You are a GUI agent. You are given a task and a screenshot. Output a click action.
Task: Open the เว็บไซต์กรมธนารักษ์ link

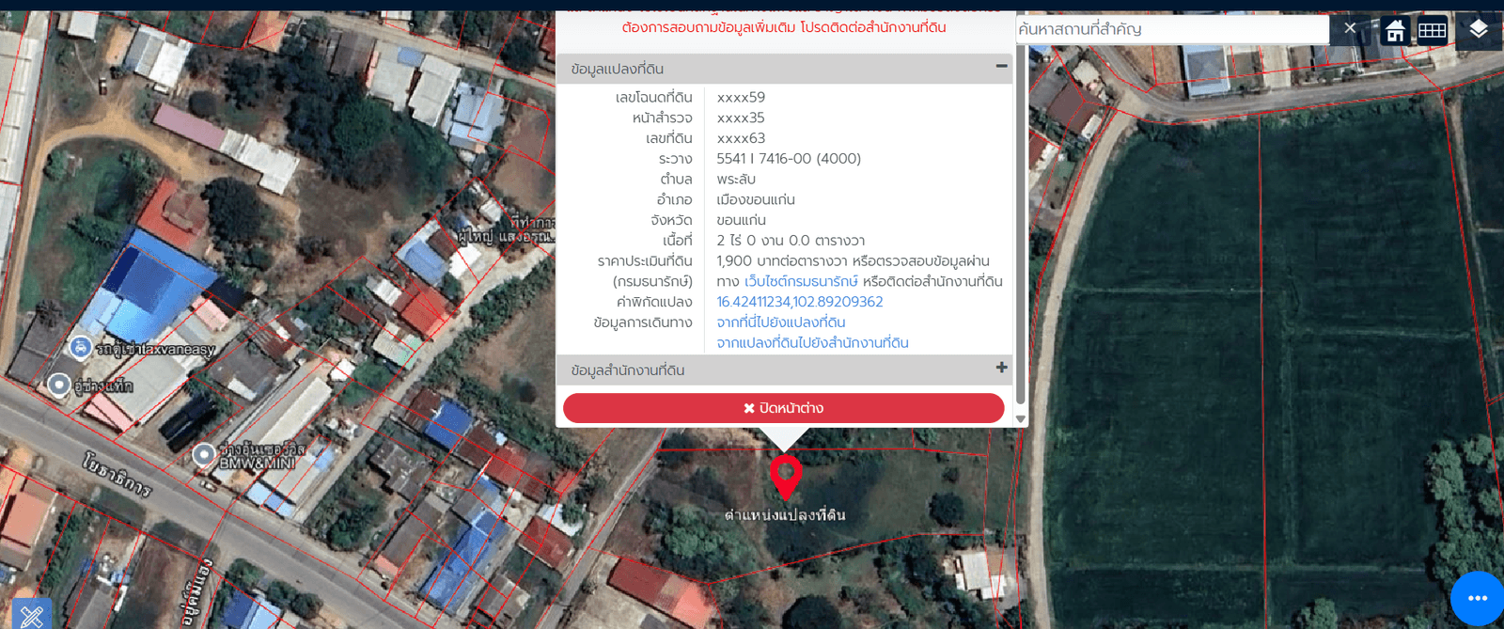[801, 281]
